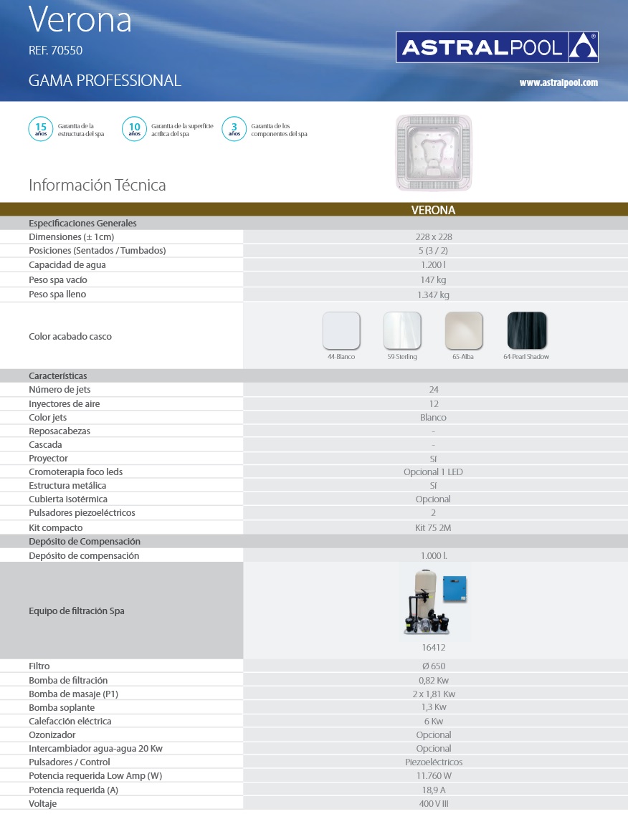
Task: Click the Verona spa top-view image
Action: click(x=434, y=153)
